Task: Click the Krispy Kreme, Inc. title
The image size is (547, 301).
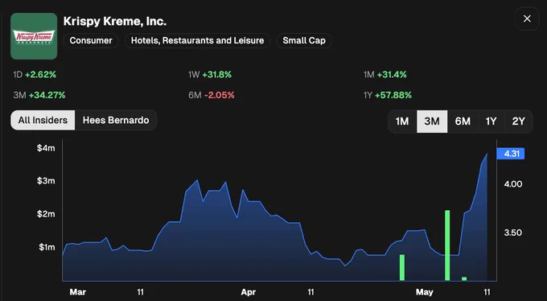Action: (115, 21)
